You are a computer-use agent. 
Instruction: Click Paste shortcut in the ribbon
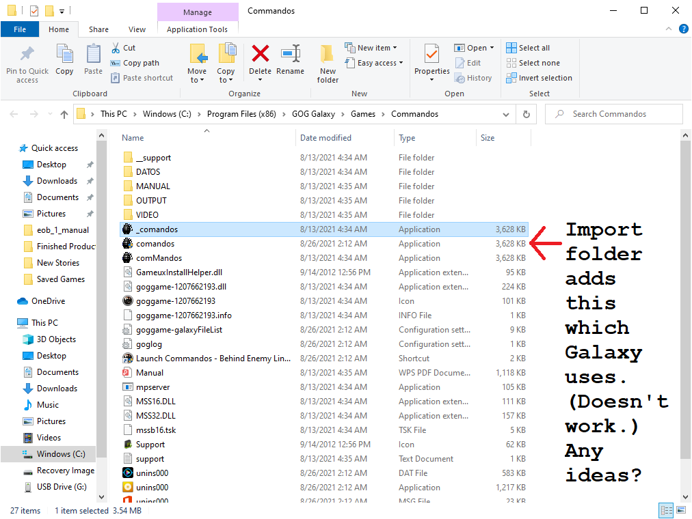[142, 78]
